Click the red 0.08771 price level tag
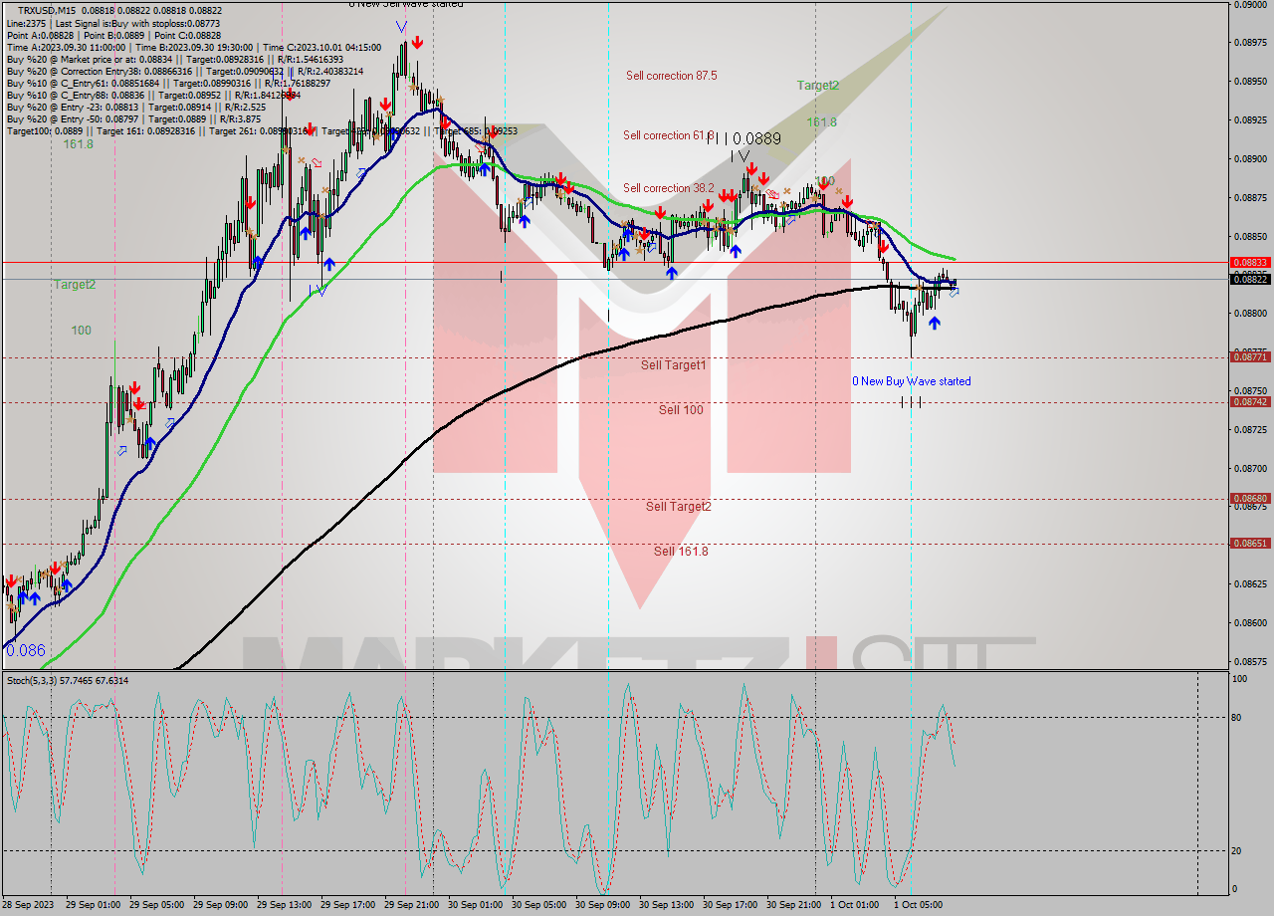The height and width of the screenshot is (916, 1274). pyautogui.click(x=1250, y=356)
